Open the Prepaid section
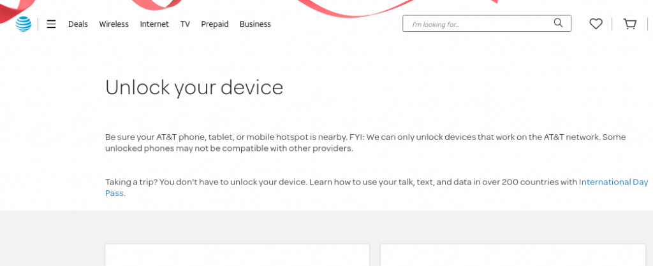Image resolution: width=653 pixels, height=266 pixels. pyautogui.click(x=214, y=24)
